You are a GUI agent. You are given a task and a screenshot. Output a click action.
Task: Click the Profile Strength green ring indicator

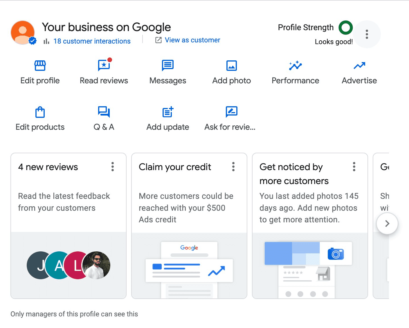[x=345, y=28]
